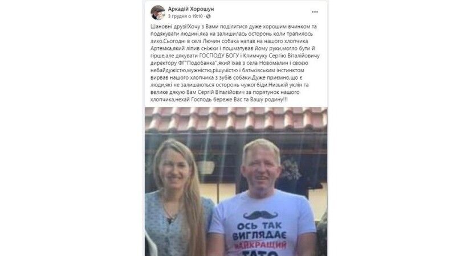456x256 pixels.
Task: Open the three-dots post options menu
Action: (x=315, y=12)
